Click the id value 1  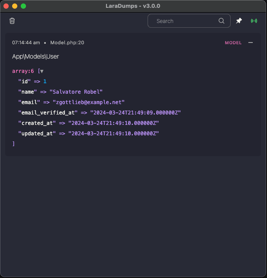45,81
